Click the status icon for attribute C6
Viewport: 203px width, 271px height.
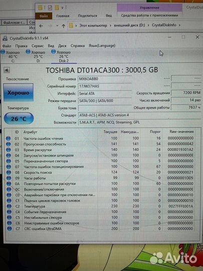10,223
